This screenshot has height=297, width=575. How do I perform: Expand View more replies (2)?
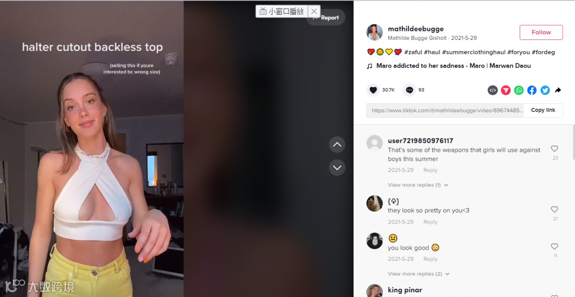(x=418, y=274)
